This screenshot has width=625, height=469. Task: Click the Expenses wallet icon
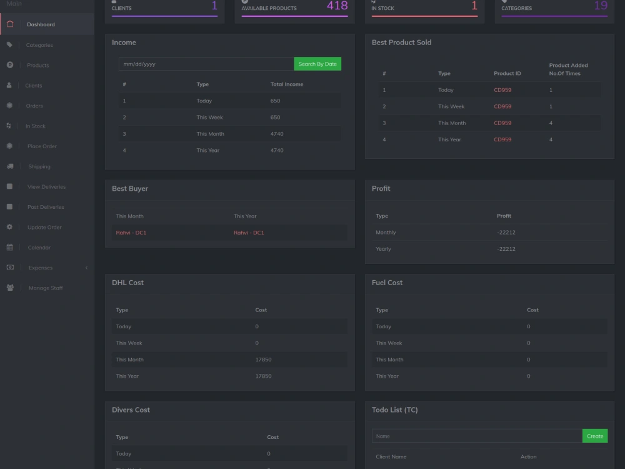click(9, 267)
